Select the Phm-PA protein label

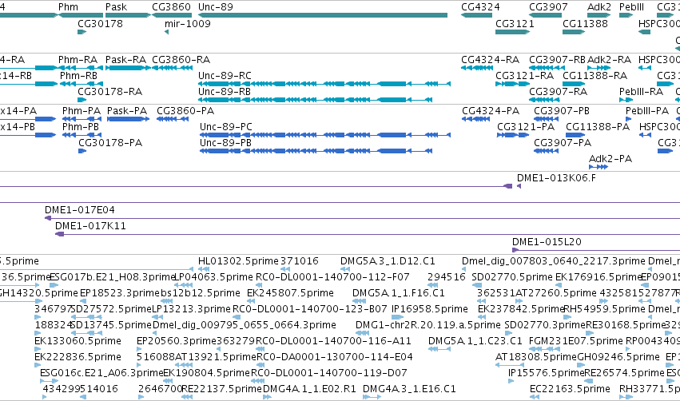(81, 110)
